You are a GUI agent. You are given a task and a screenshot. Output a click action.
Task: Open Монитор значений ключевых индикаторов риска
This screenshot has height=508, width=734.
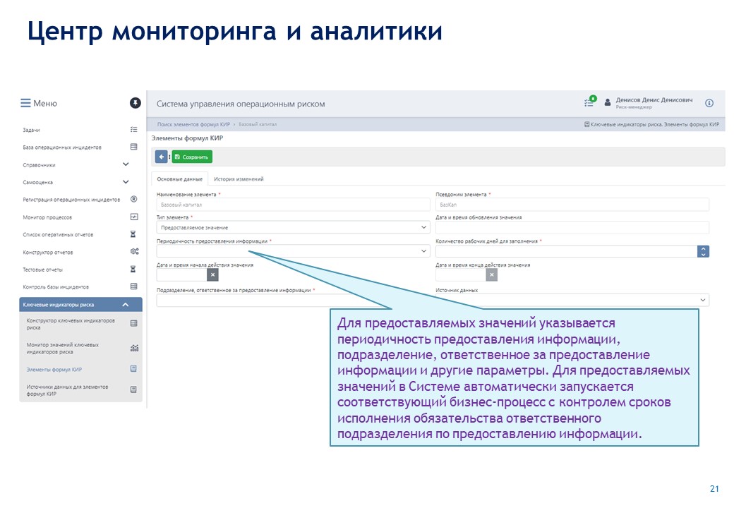coord(63,348)
